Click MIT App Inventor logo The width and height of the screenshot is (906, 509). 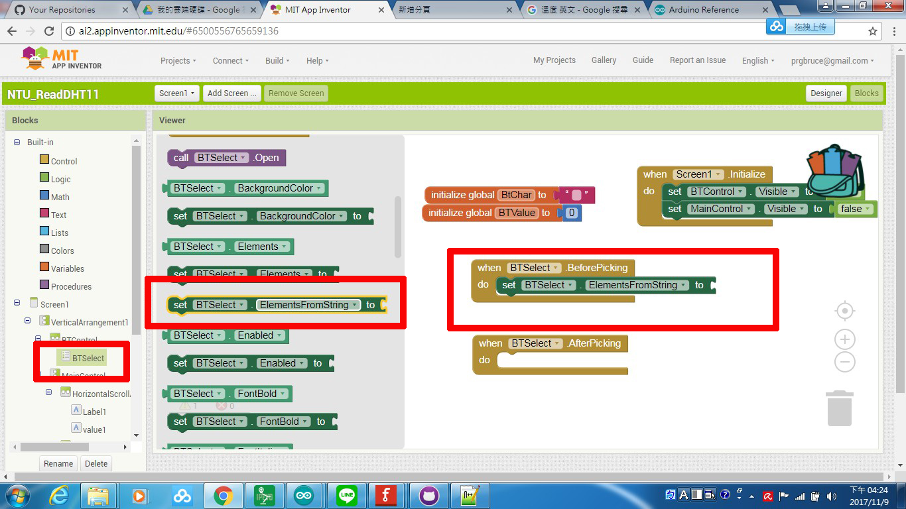tap(62, 58)
